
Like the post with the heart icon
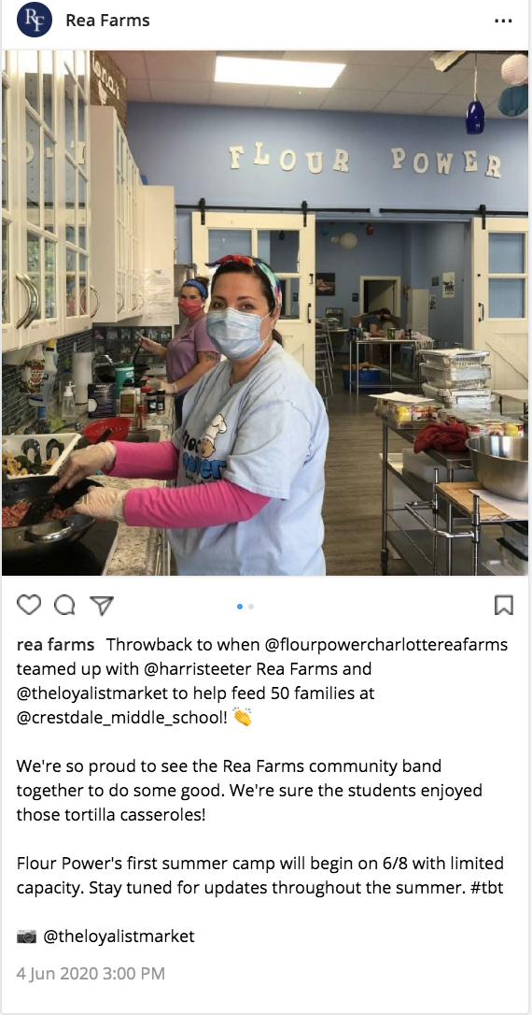pos(28,605)
